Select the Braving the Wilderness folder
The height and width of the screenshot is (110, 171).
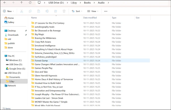pyautogui.click(x=45, y=38)
